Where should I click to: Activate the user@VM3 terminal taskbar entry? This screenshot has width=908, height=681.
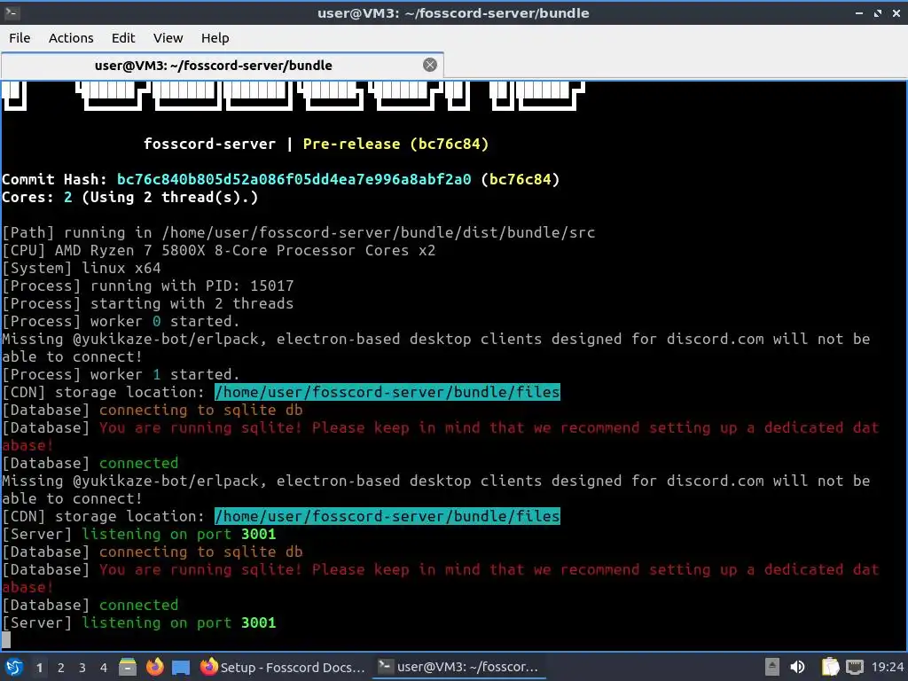click(x=458, y=667)
